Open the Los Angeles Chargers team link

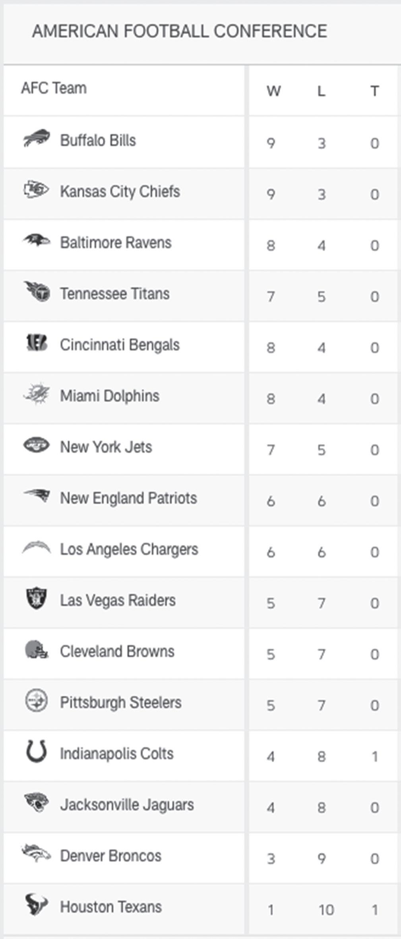click(x=129, y=550)
